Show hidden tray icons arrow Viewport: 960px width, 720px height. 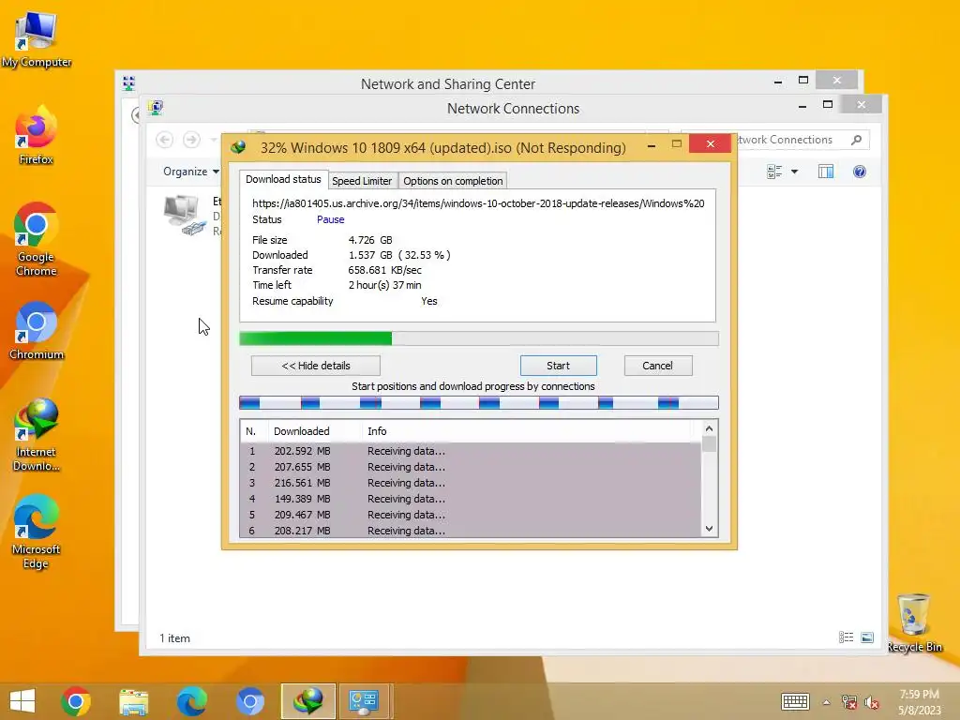click(x=826, y=702)
